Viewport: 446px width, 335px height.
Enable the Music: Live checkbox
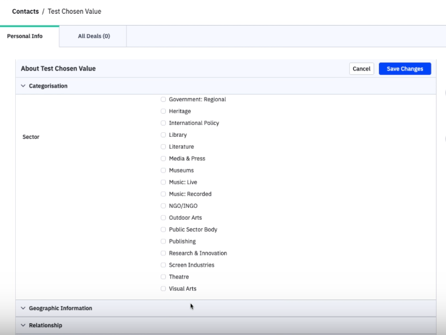click(163, 182)
